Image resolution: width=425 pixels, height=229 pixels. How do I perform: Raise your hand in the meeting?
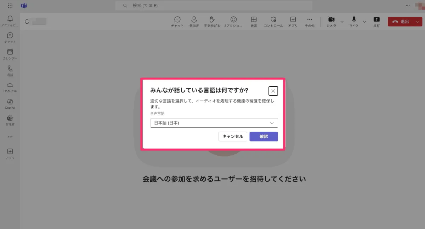[x=212, y=22]
